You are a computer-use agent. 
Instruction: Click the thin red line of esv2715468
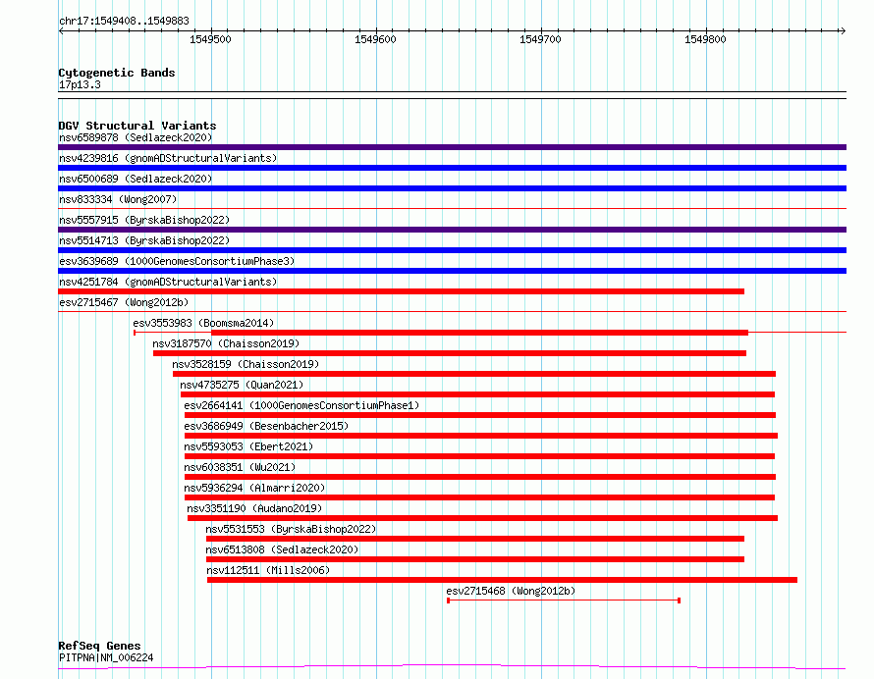(564, 601)
